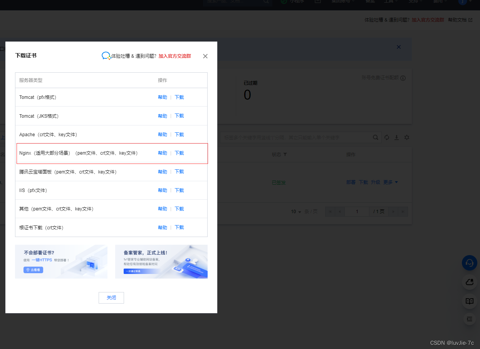Open help for the IIS row
The image size is (480, 349).
[x=163, y=190]
